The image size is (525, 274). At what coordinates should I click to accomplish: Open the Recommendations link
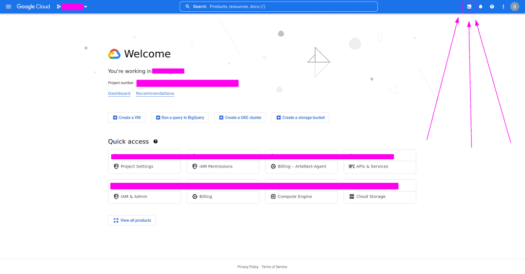tap(155, 93)
